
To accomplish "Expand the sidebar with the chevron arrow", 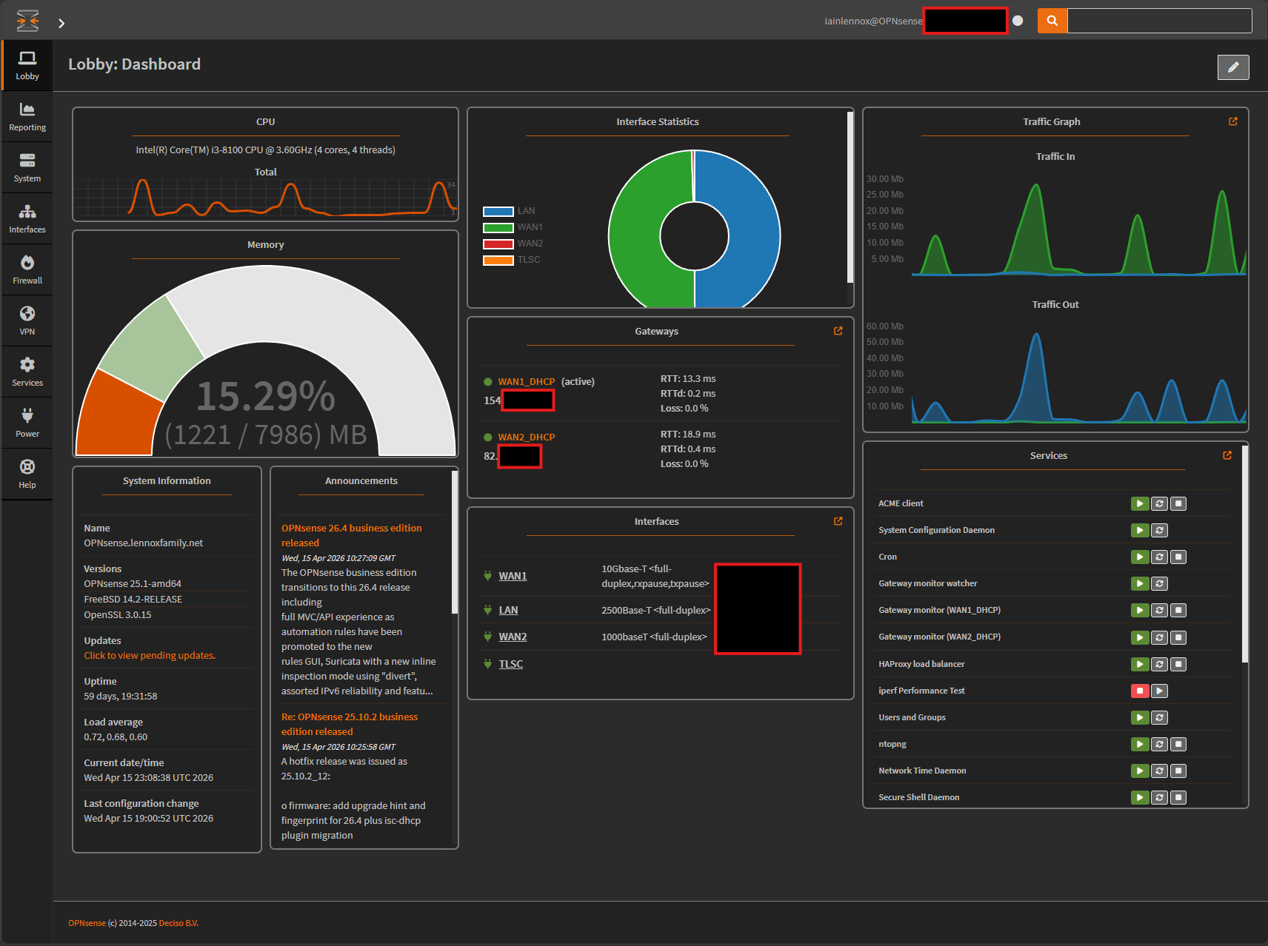I will (x=61, y=23).
